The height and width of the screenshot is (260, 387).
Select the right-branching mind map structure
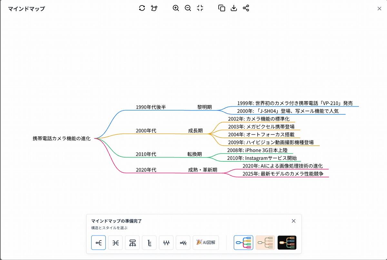pyautogui.click(x=98, y=243)
